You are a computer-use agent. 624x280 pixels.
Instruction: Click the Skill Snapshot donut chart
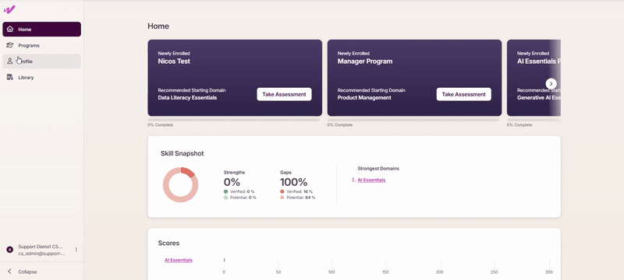181,185
